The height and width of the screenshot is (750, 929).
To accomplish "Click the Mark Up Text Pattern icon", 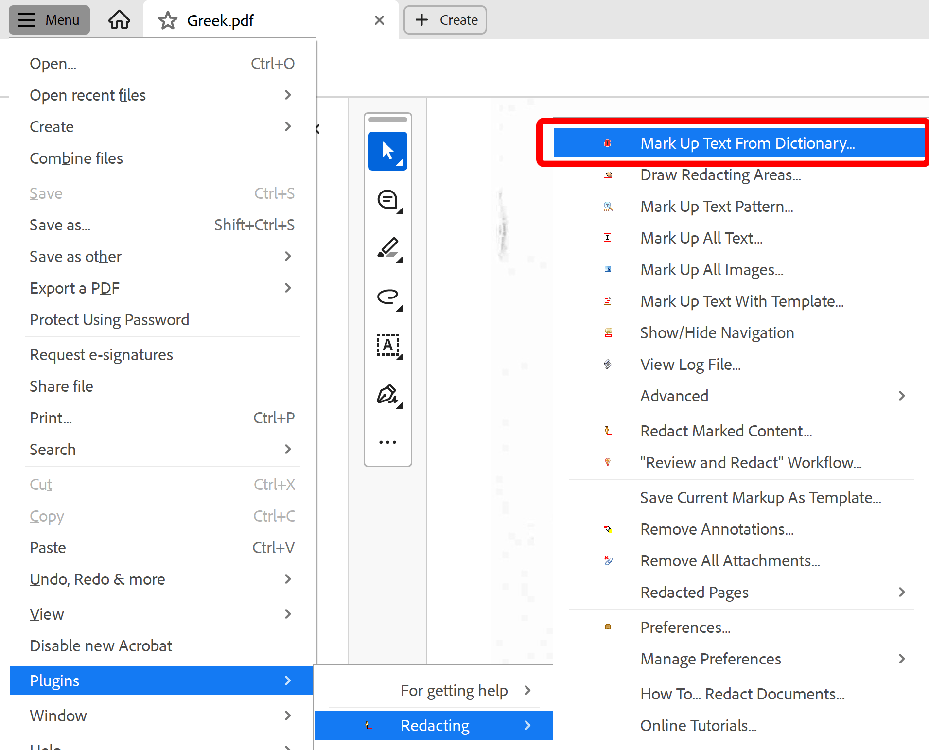I will pos(608,206).
